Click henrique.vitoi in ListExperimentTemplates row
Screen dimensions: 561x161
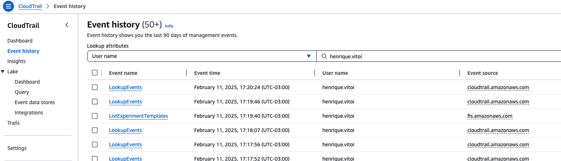[x=339, y=116]
